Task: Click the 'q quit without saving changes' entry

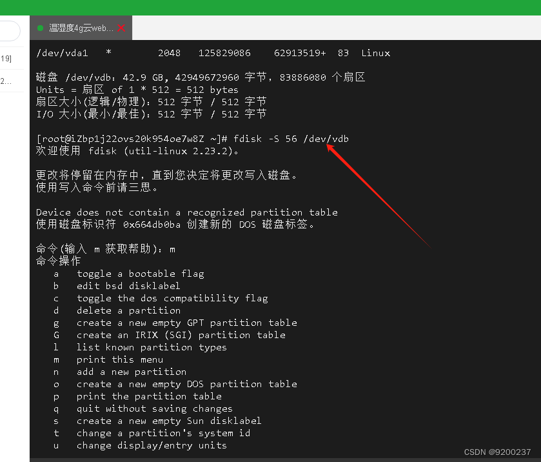Action: coord(143,408)
